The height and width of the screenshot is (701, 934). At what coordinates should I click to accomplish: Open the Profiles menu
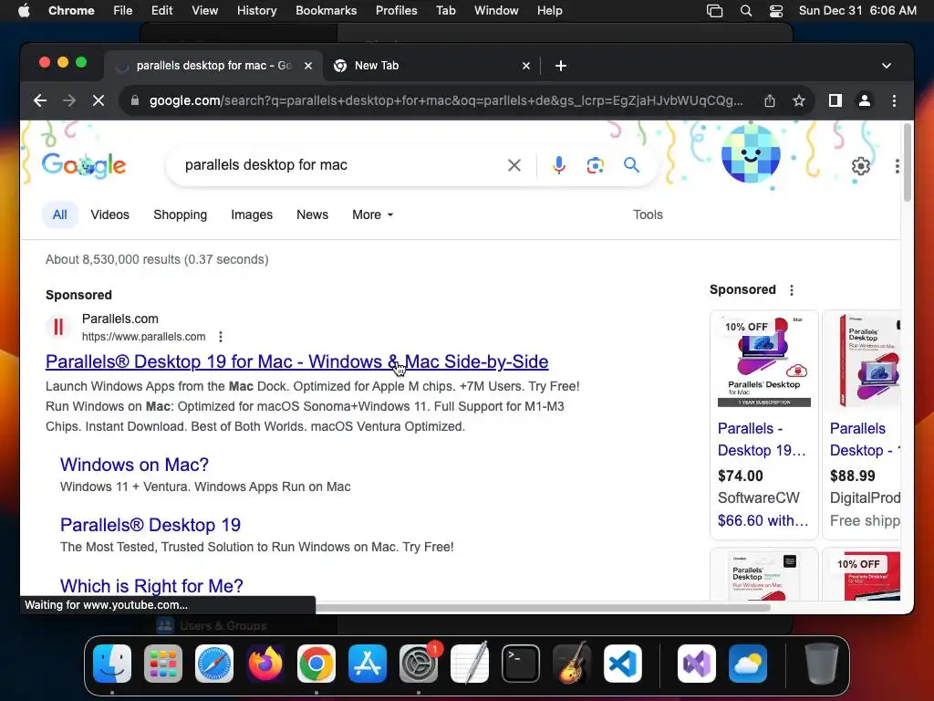[x=396, y=11]
